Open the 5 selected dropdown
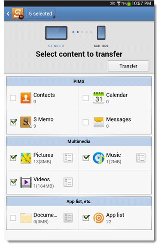 click(41, 14)
